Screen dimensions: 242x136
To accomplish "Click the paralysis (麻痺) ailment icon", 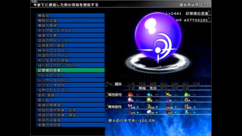I will pyautogui.click(x=149, y=106).
